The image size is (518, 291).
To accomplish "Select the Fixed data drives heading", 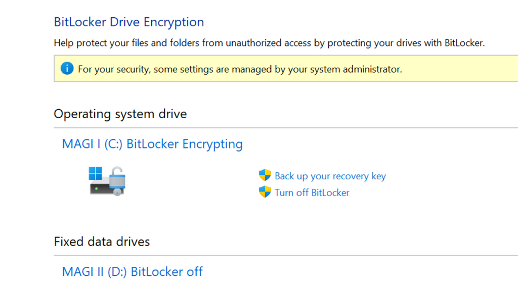I will pos(102,241).
